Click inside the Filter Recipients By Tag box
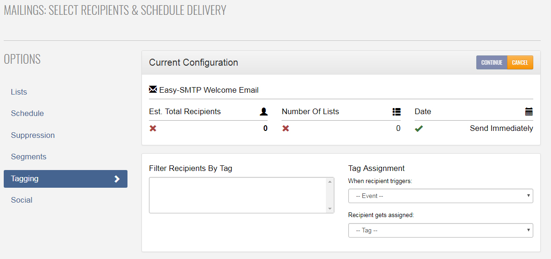Viewport: 551px width, 259px height. tap(237, 195)
